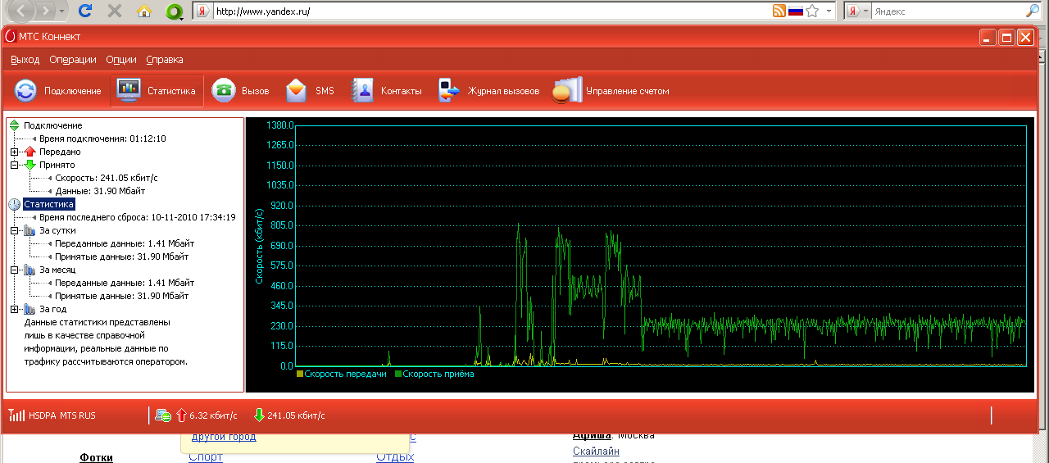The height and width of the screenshot is (463, 1049).
Task: Click the Яндекс search input field
Action: 947,11
